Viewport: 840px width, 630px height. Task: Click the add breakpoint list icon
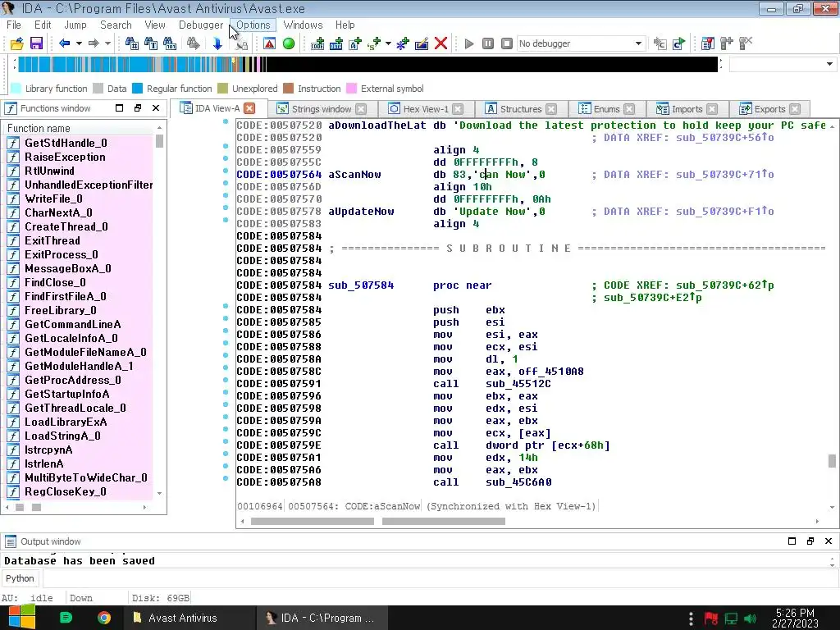point(706,43)
